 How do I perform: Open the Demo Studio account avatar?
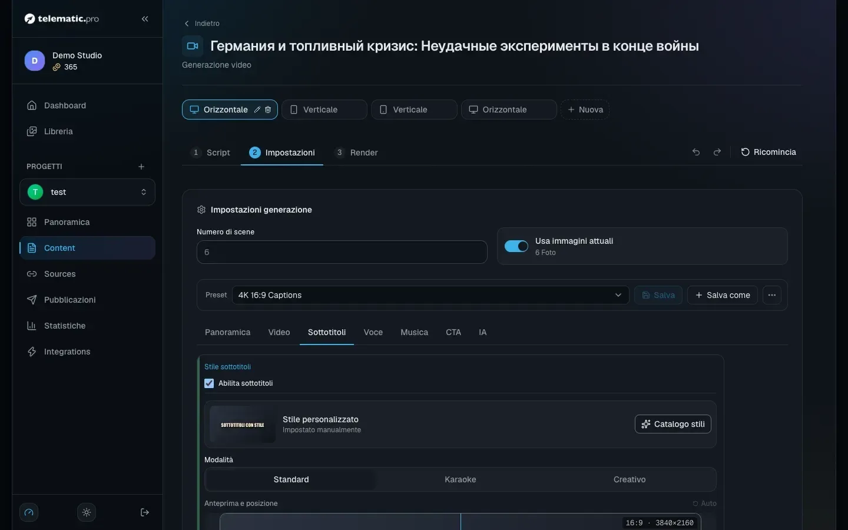coord(35,61)
